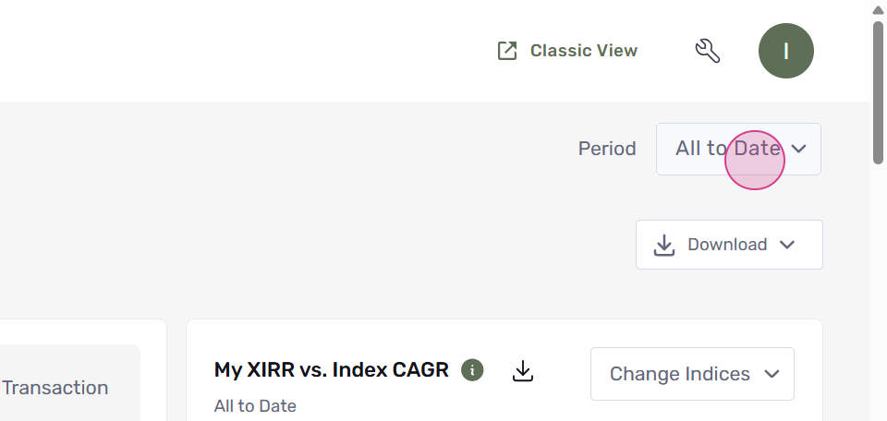This screenshot has width=887, height=421.
Task: Click the chevron in the Period selector
Action: pos(798,150)
